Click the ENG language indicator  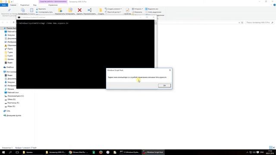262,152
